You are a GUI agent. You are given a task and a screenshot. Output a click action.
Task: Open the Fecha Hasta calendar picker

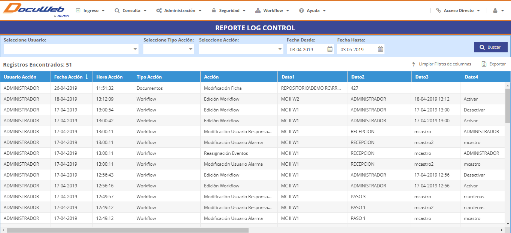pyautogui.click(x=380, y=49)
